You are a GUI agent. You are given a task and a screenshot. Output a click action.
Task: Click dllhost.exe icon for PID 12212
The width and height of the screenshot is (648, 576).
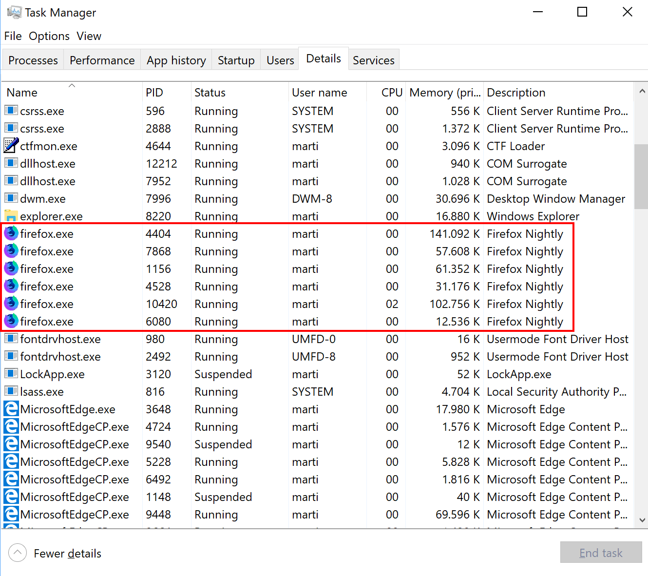[11, 163]
